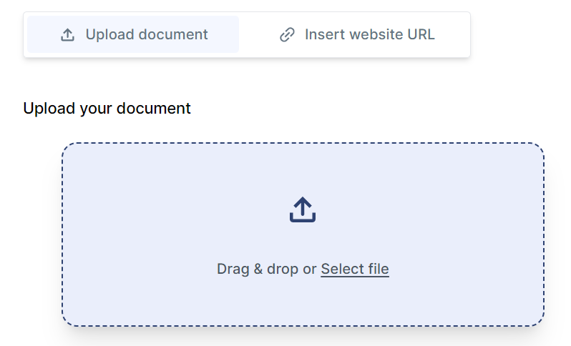Switch to the Insert website URL tab

pyautogui.click(x=357, y=34)
